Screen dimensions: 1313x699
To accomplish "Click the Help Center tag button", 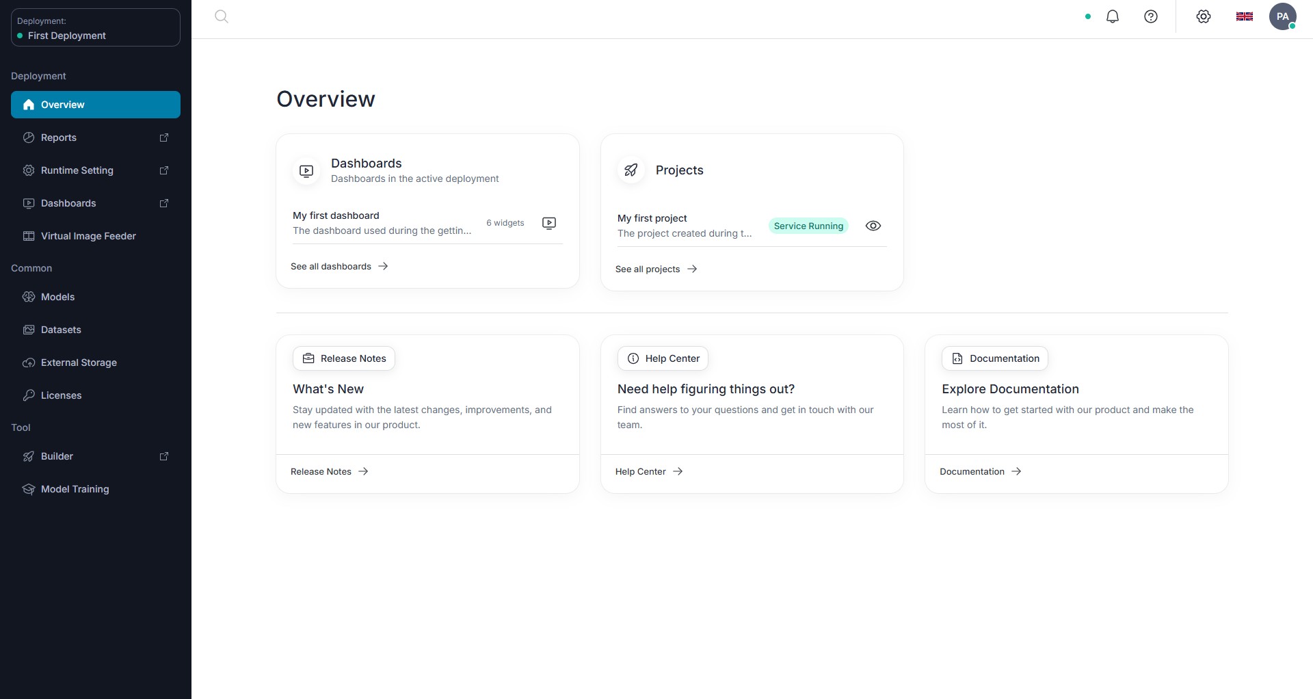I will click(663, 358).
